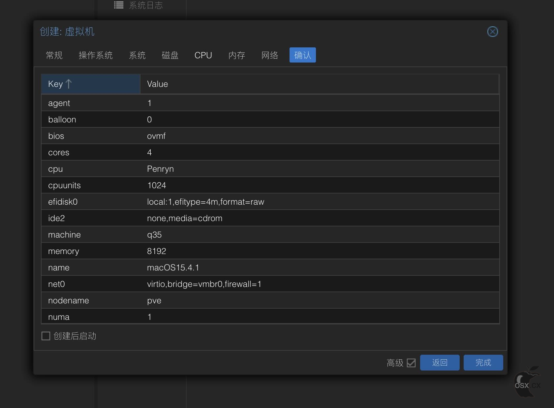Click the memory key cell
The image size is (554, 408).
click(x=91, y=251)
